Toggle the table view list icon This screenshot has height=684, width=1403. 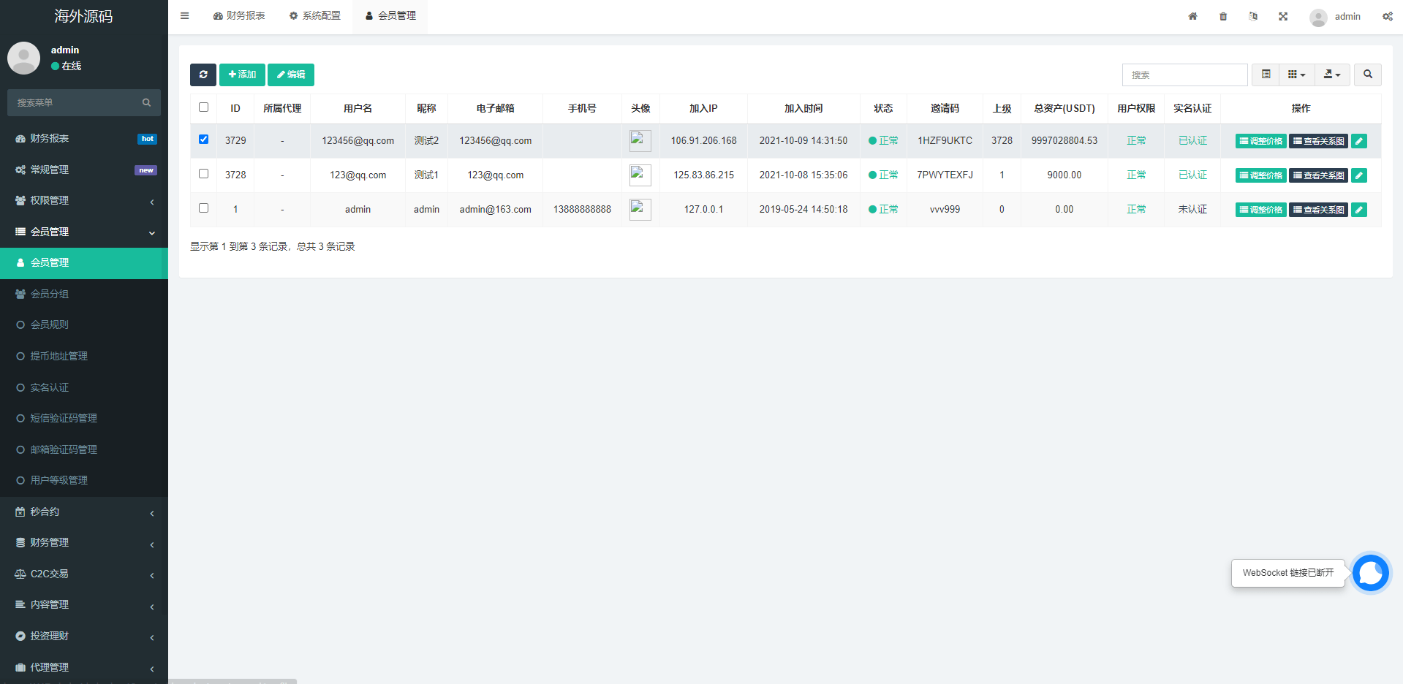click(1266, 75)
